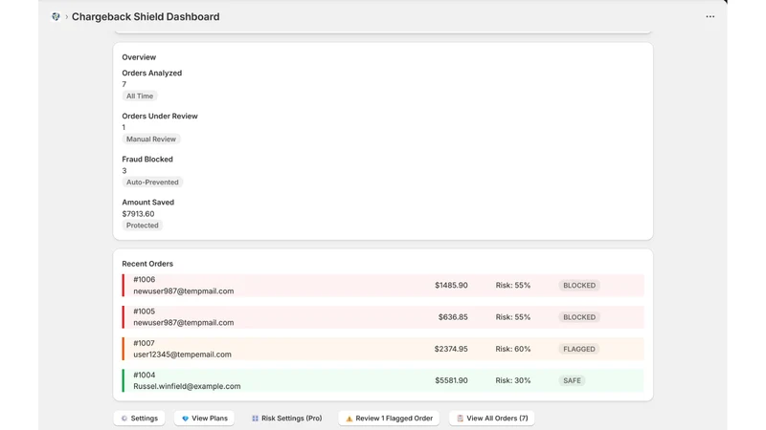Click the SAFE badge on order #1004
Image resolution: width=766 pixels, height=430 pixels.
[572, 380]
